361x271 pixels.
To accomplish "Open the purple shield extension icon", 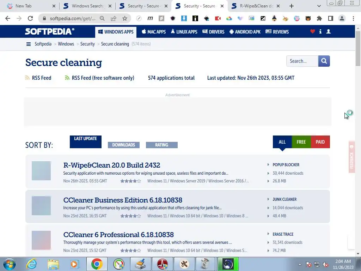I will (173, 18).
